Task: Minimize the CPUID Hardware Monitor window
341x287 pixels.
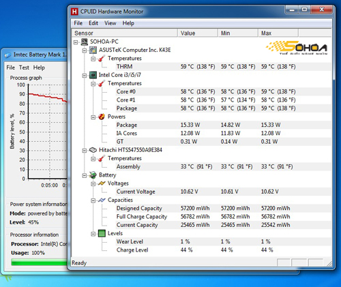Action: [292, 10]
